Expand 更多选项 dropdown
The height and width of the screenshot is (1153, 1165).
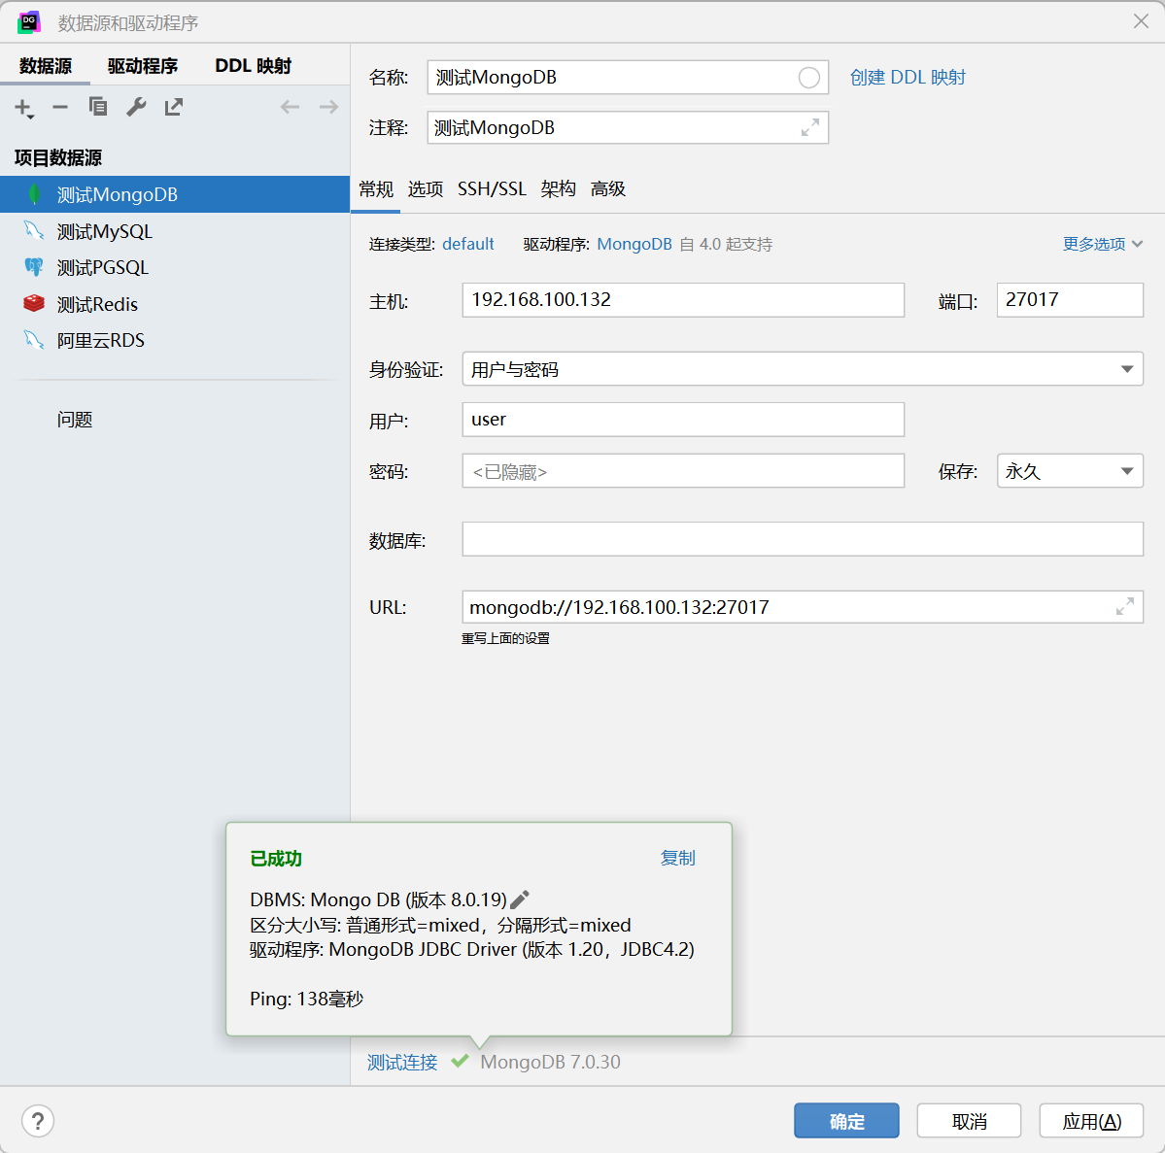[x=1102, y=244]
